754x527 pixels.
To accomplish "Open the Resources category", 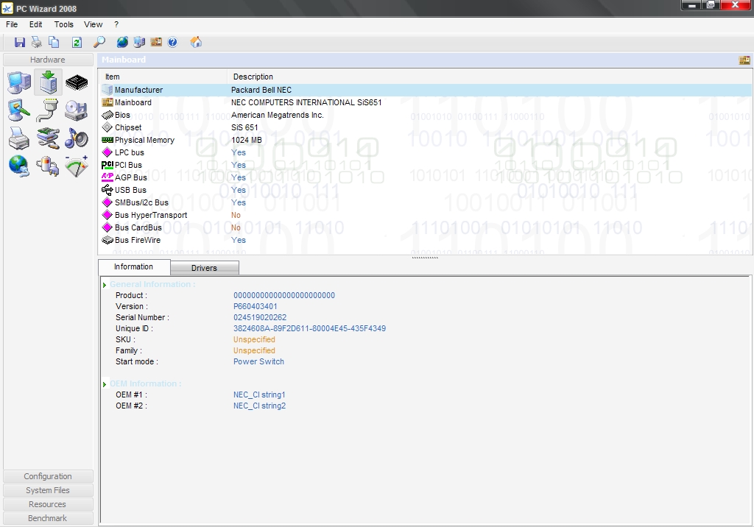I will tap(48, 504).
